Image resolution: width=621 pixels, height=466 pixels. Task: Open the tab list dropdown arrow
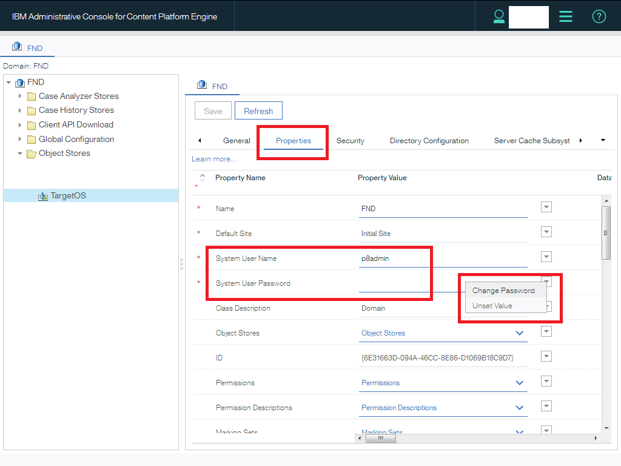[603, 140]
